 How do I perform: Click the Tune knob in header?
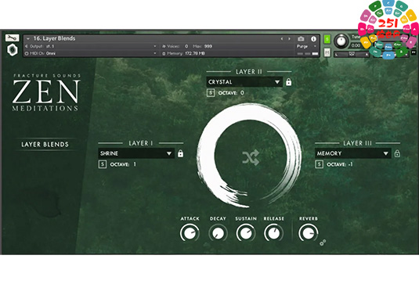point(341,41)
